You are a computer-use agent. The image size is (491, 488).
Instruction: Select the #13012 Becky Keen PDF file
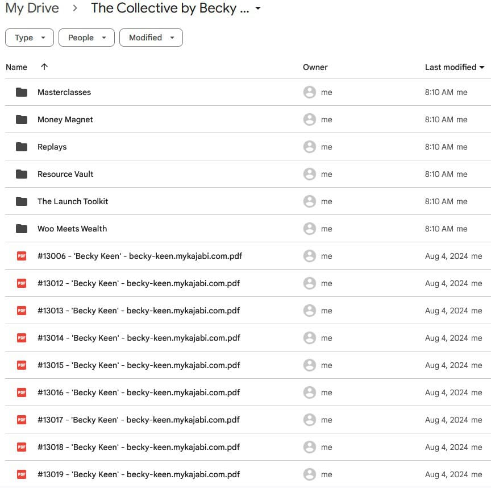139,283
